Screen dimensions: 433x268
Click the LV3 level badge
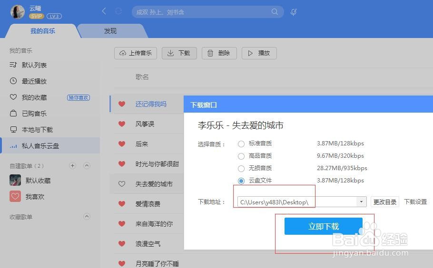coord(54,16)
